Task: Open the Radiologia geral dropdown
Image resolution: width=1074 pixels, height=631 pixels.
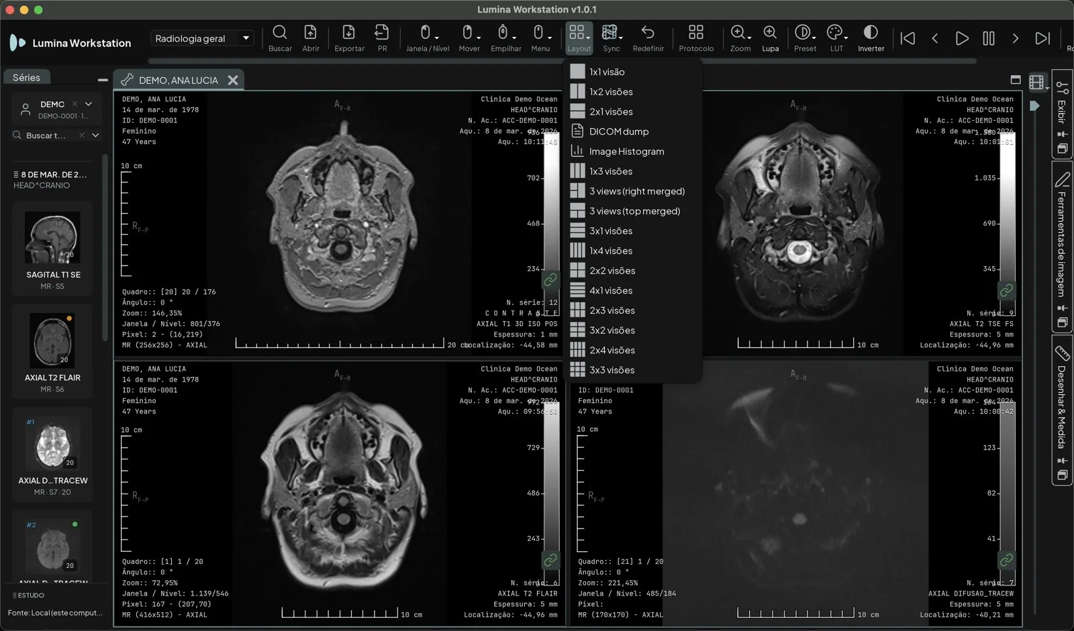Action: click(202, 38)
